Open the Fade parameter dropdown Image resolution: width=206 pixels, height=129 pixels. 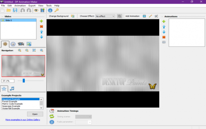[83, 122]
